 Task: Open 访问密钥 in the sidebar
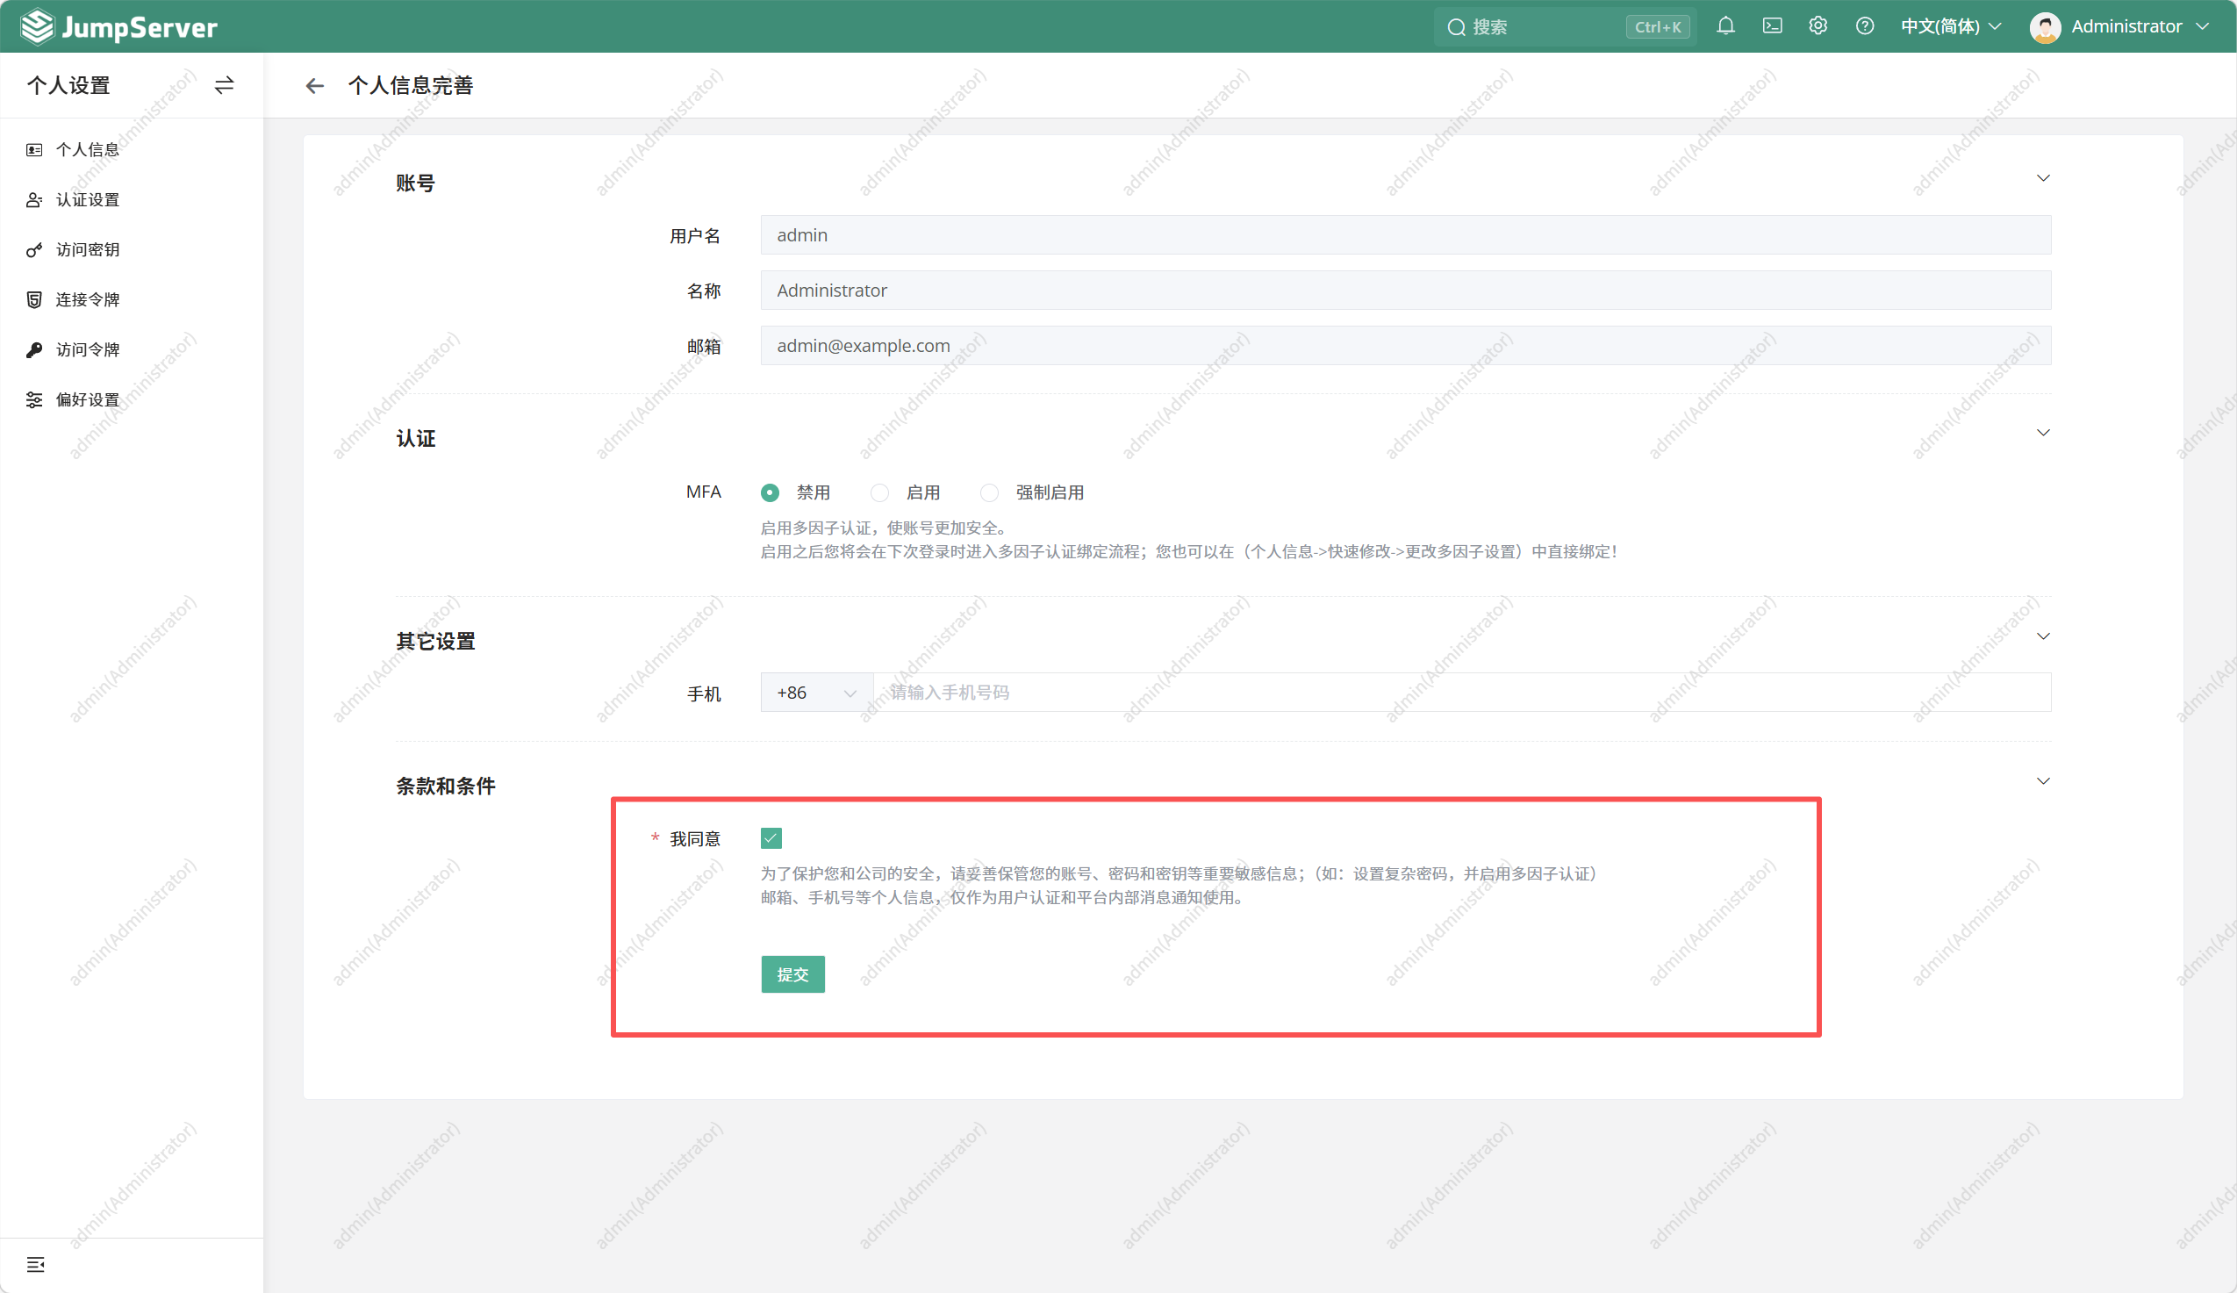[87, 249]
